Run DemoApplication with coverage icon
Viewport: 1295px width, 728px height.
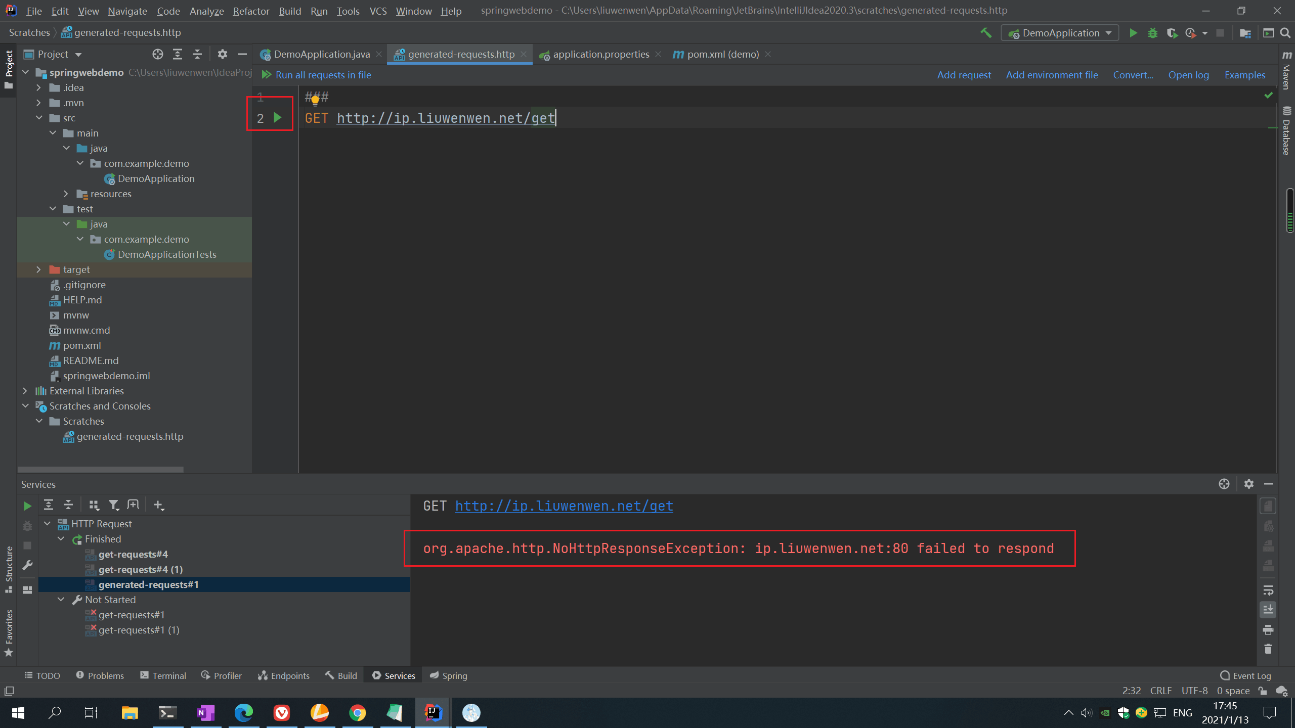click(x=1173, y=32)
